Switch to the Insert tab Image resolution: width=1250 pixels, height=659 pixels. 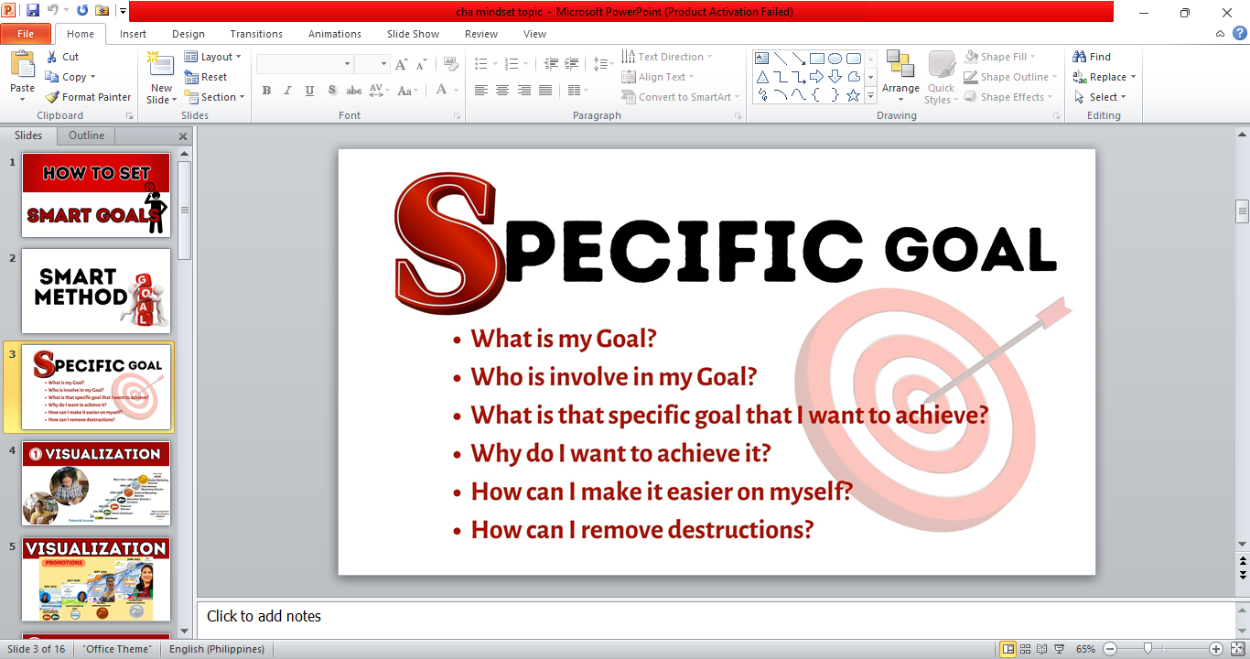(133, 34)
